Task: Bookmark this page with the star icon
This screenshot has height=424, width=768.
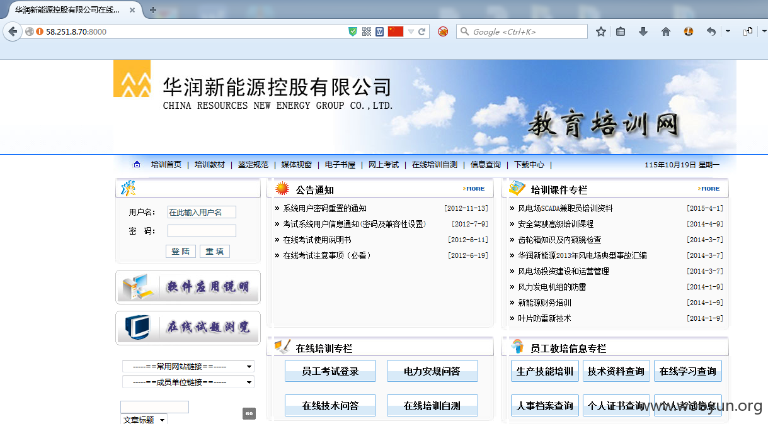Action: [601, 31]
